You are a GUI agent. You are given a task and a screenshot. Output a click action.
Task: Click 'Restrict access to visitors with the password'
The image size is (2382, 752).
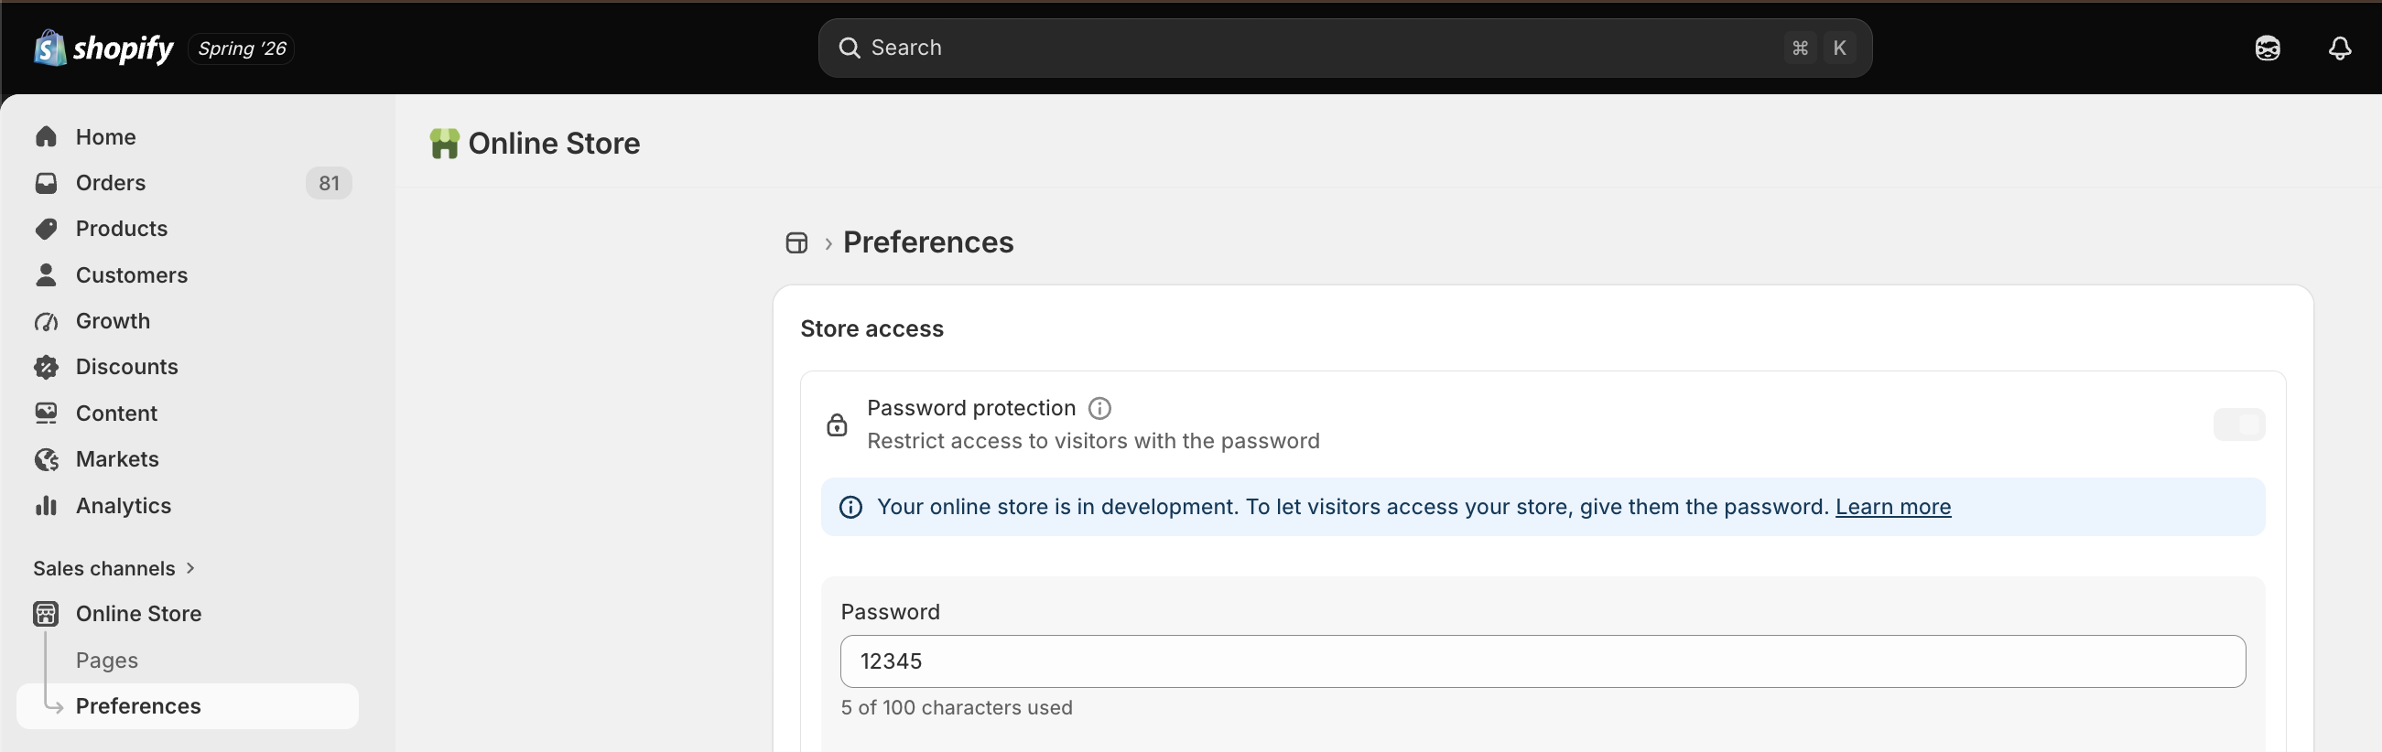tap(1093, 441)
